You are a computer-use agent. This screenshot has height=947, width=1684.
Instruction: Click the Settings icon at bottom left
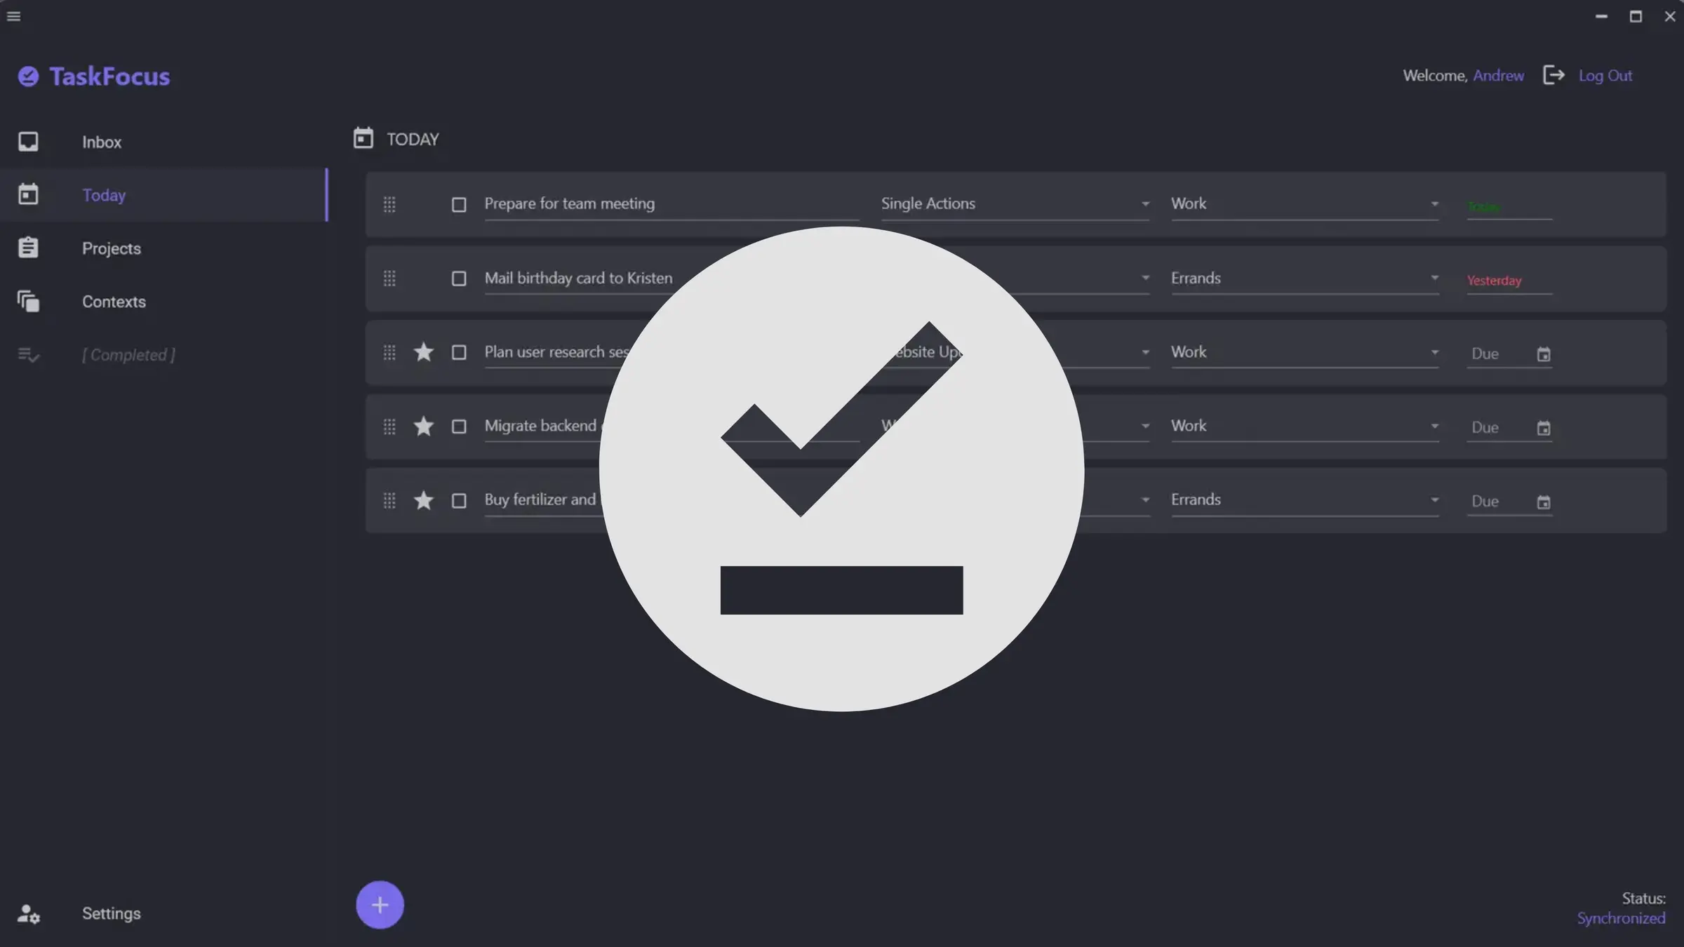tap(28, 913)
